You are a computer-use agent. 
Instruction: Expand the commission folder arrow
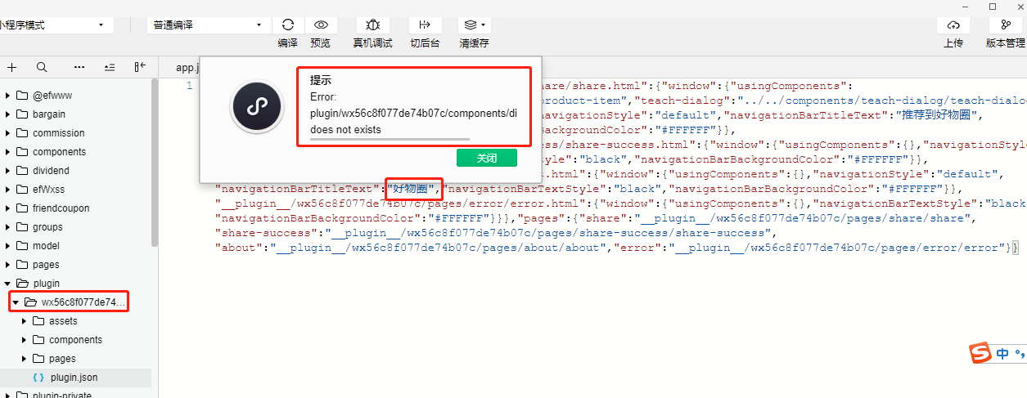click(x=8, y=133)
